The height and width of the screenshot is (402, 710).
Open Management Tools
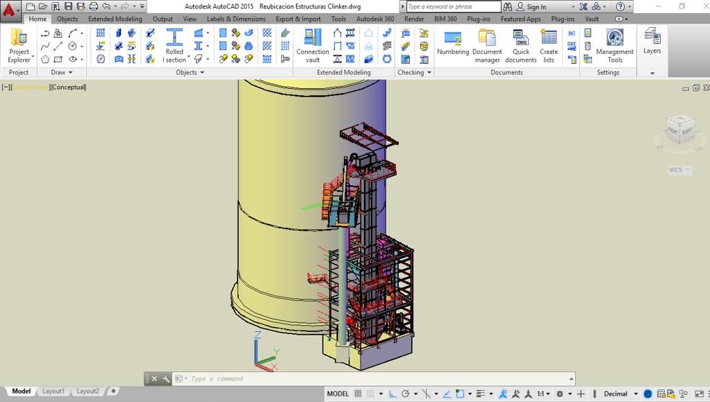pyautogui.click(x=615, y=46)
